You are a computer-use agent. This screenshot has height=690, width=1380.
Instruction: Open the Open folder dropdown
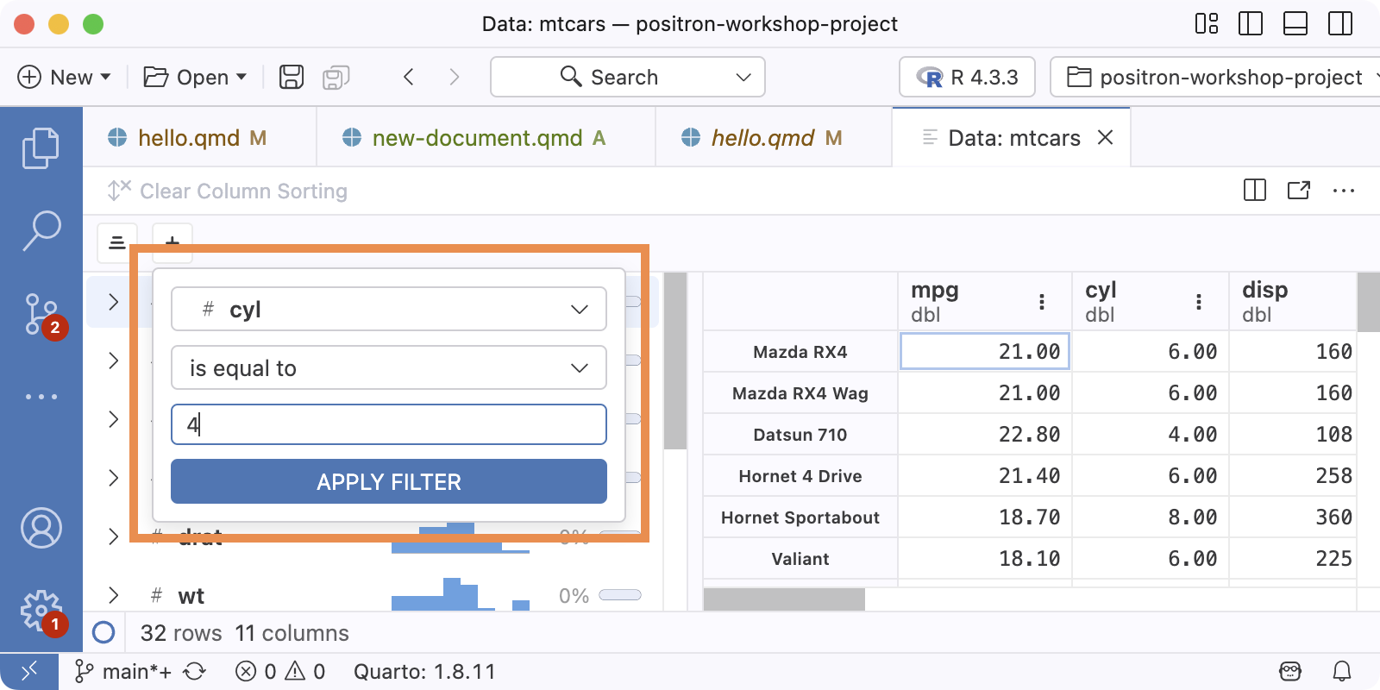195,77
